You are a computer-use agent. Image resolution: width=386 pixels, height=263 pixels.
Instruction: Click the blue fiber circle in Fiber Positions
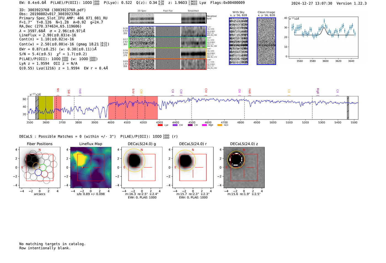click(38, 173)
